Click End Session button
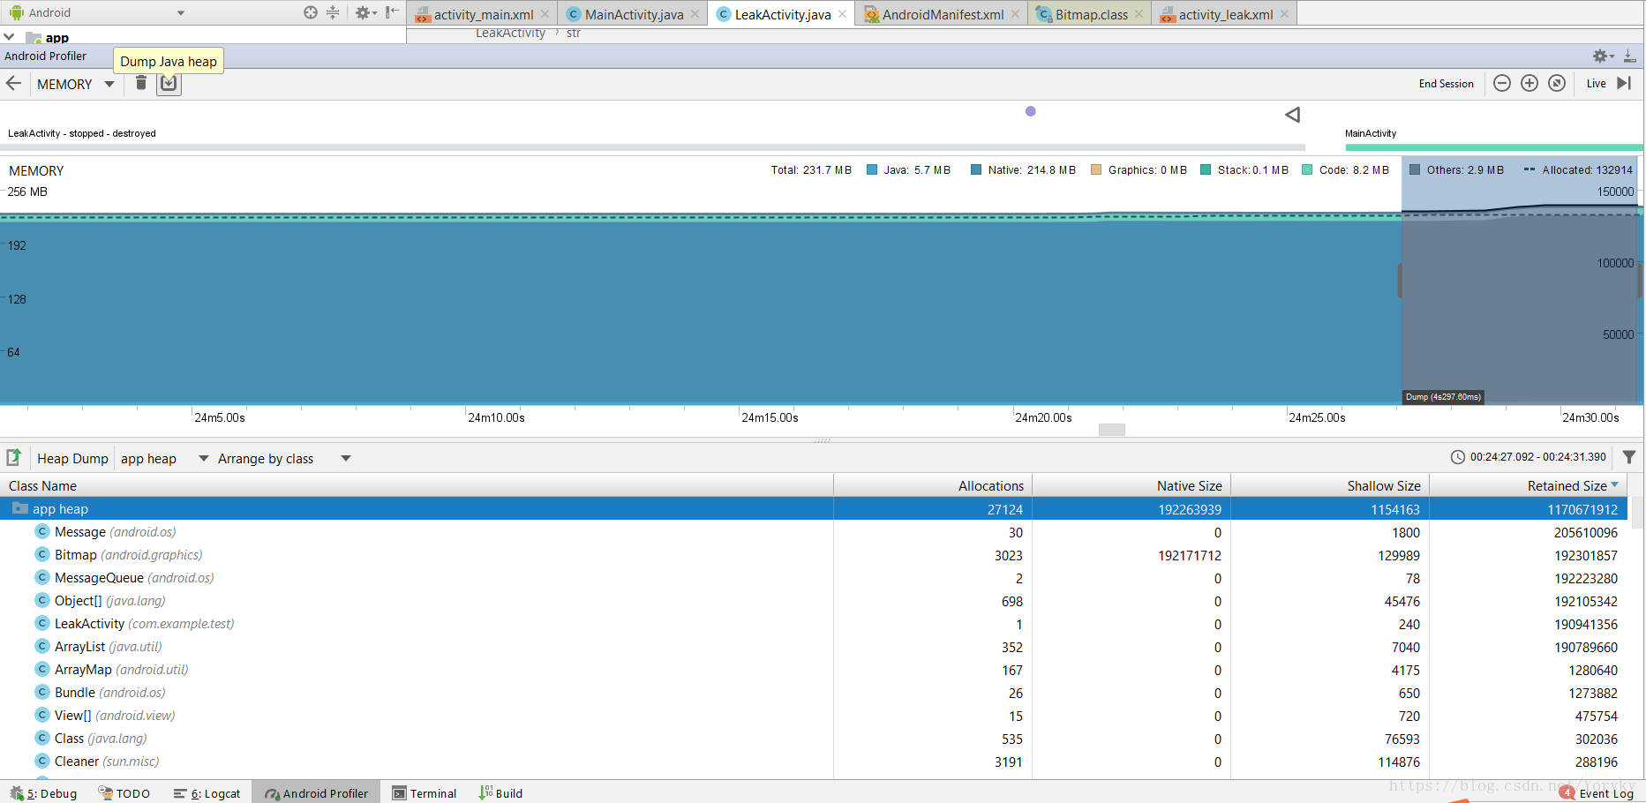Viewport: 1646px width, 803px height. coord(1446,84)
